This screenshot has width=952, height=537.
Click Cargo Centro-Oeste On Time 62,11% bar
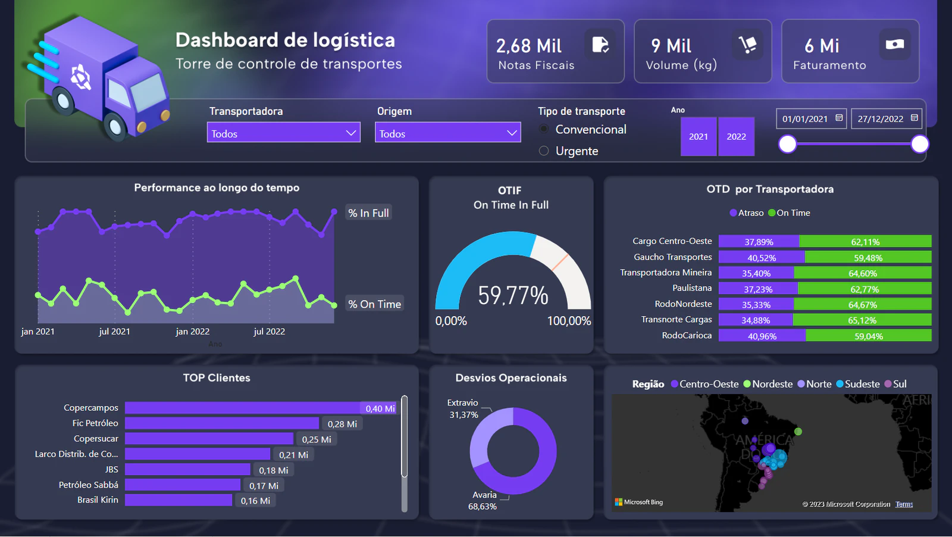point(866,241)
